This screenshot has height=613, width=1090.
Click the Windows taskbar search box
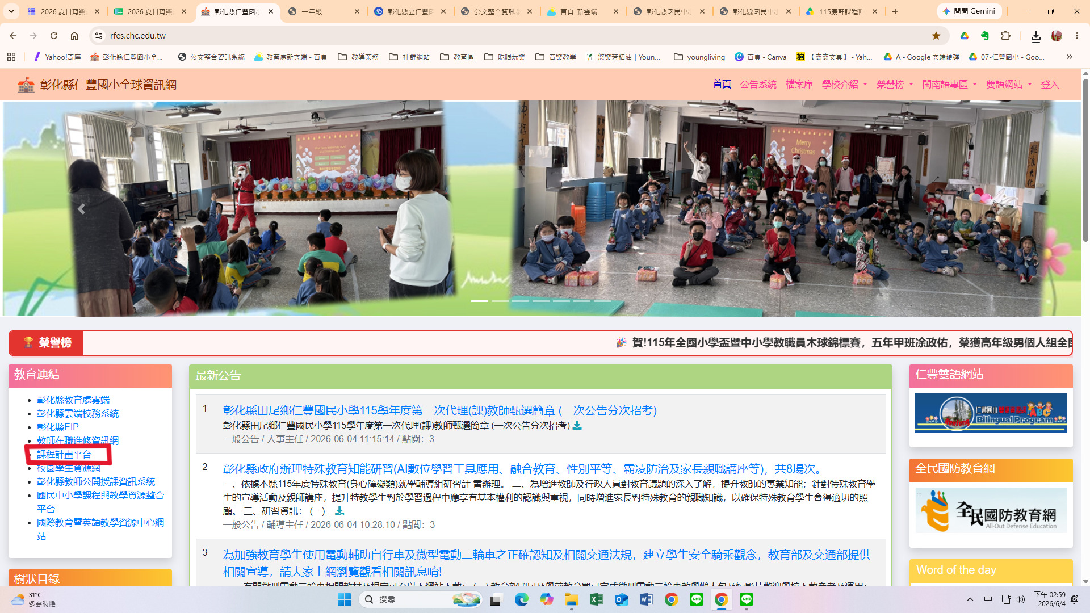coord(421,599)
